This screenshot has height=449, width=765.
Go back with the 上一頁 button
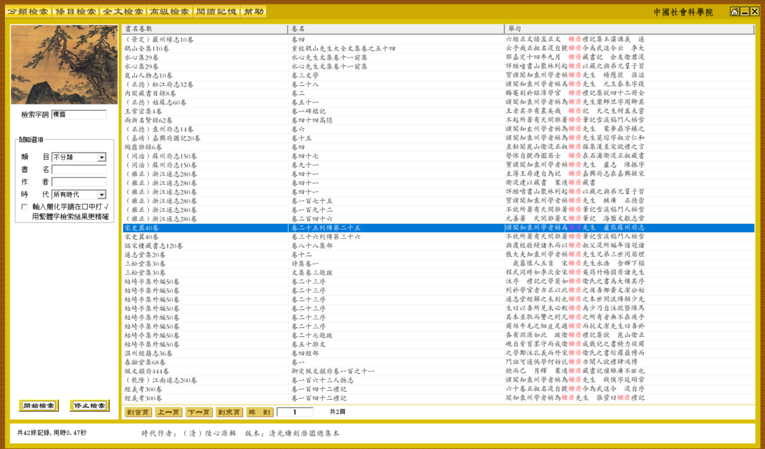(168, 412)
